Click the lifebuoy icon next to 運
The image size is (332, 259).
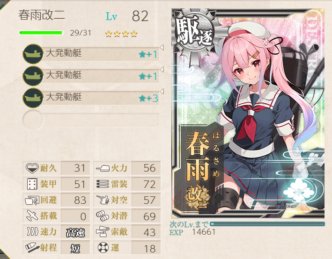103,247
